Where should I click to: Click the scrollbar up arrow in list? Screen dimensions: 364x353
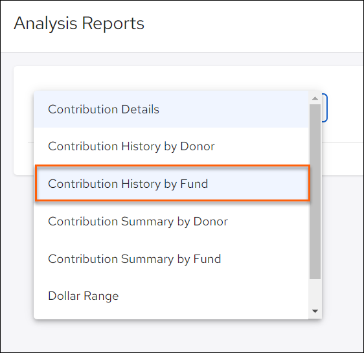[x=315, y=98]
